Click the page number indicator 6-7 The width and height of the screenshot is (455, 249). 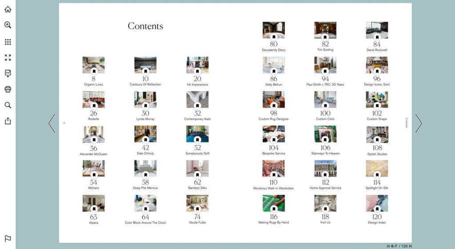coord(394,246)
